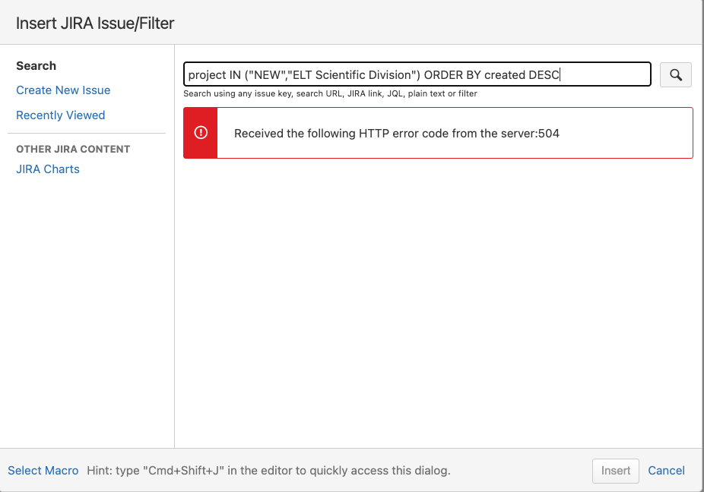This screenshot has width=704, height=492.
Task: Open Create New Issue panel
Action: 63,90
